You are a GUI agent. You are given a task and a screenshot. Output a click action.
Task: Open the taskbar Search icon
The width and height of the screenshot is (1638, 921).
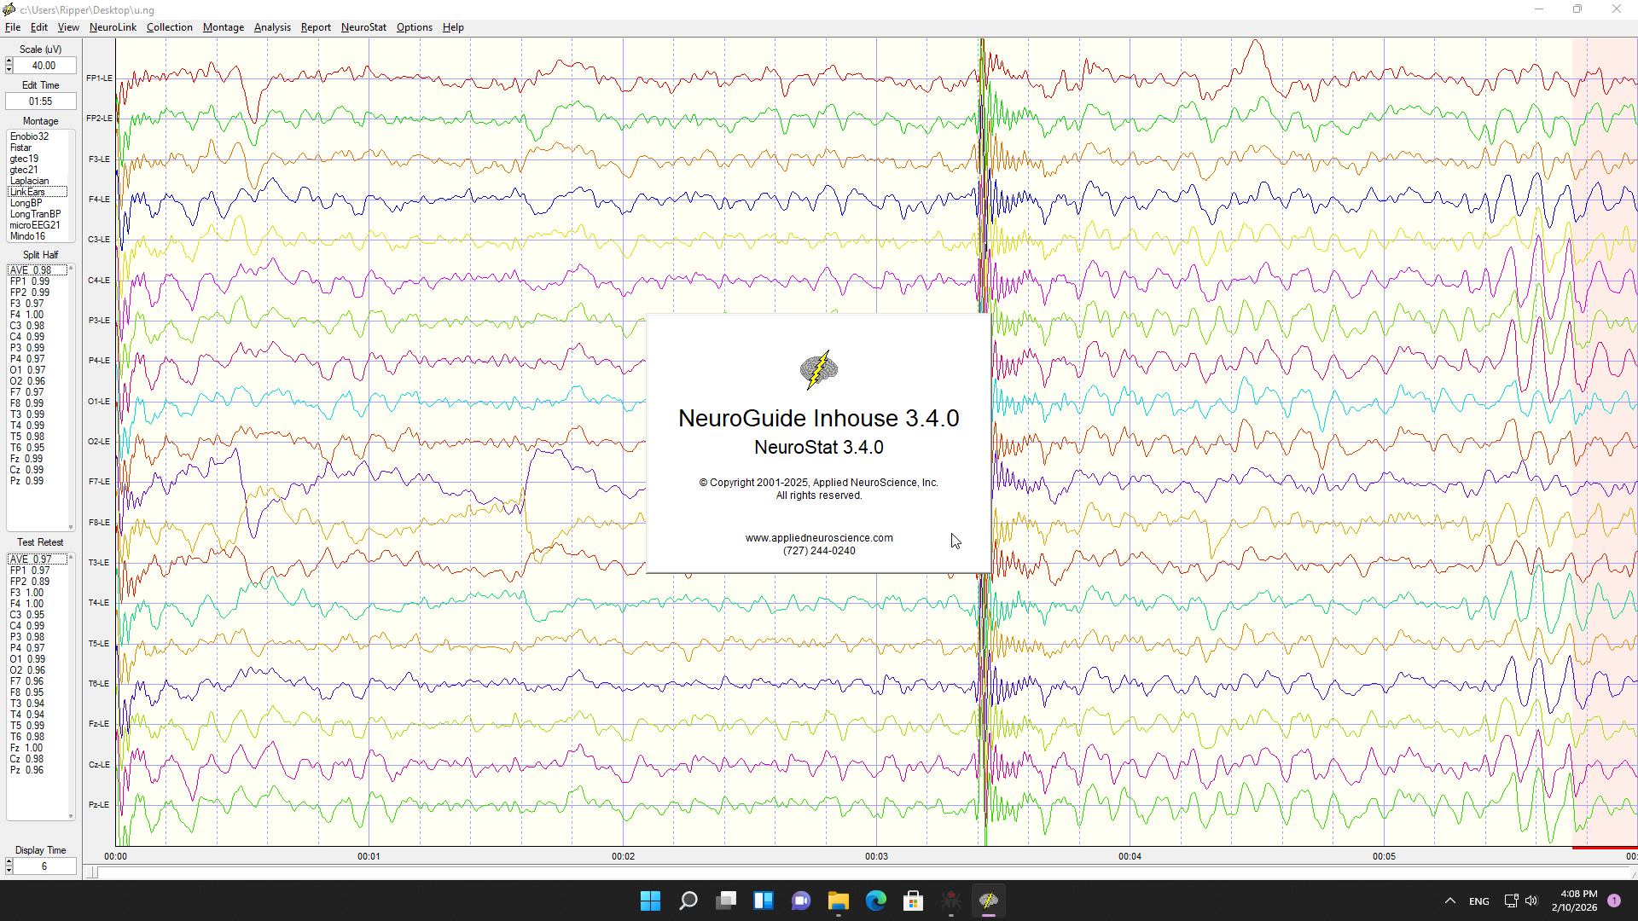(688, 901)
